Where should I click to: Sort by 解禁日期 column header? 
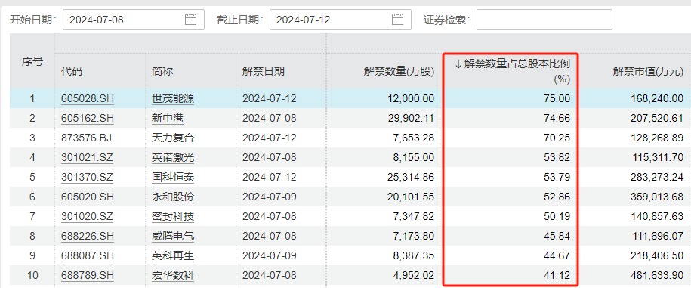coord(264,72)
